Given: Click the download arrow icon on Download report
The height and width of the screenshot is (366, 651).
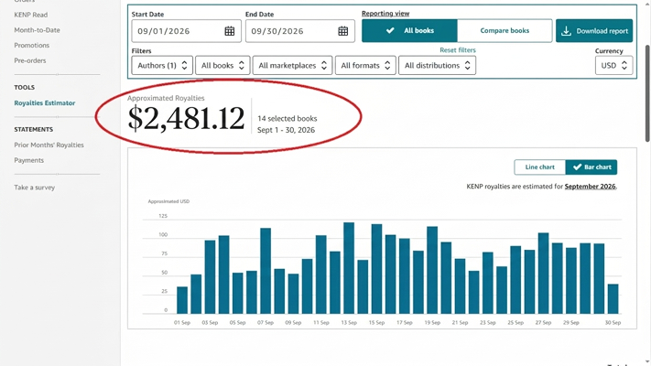Looking at the screenshot, I should pos(566,31).
